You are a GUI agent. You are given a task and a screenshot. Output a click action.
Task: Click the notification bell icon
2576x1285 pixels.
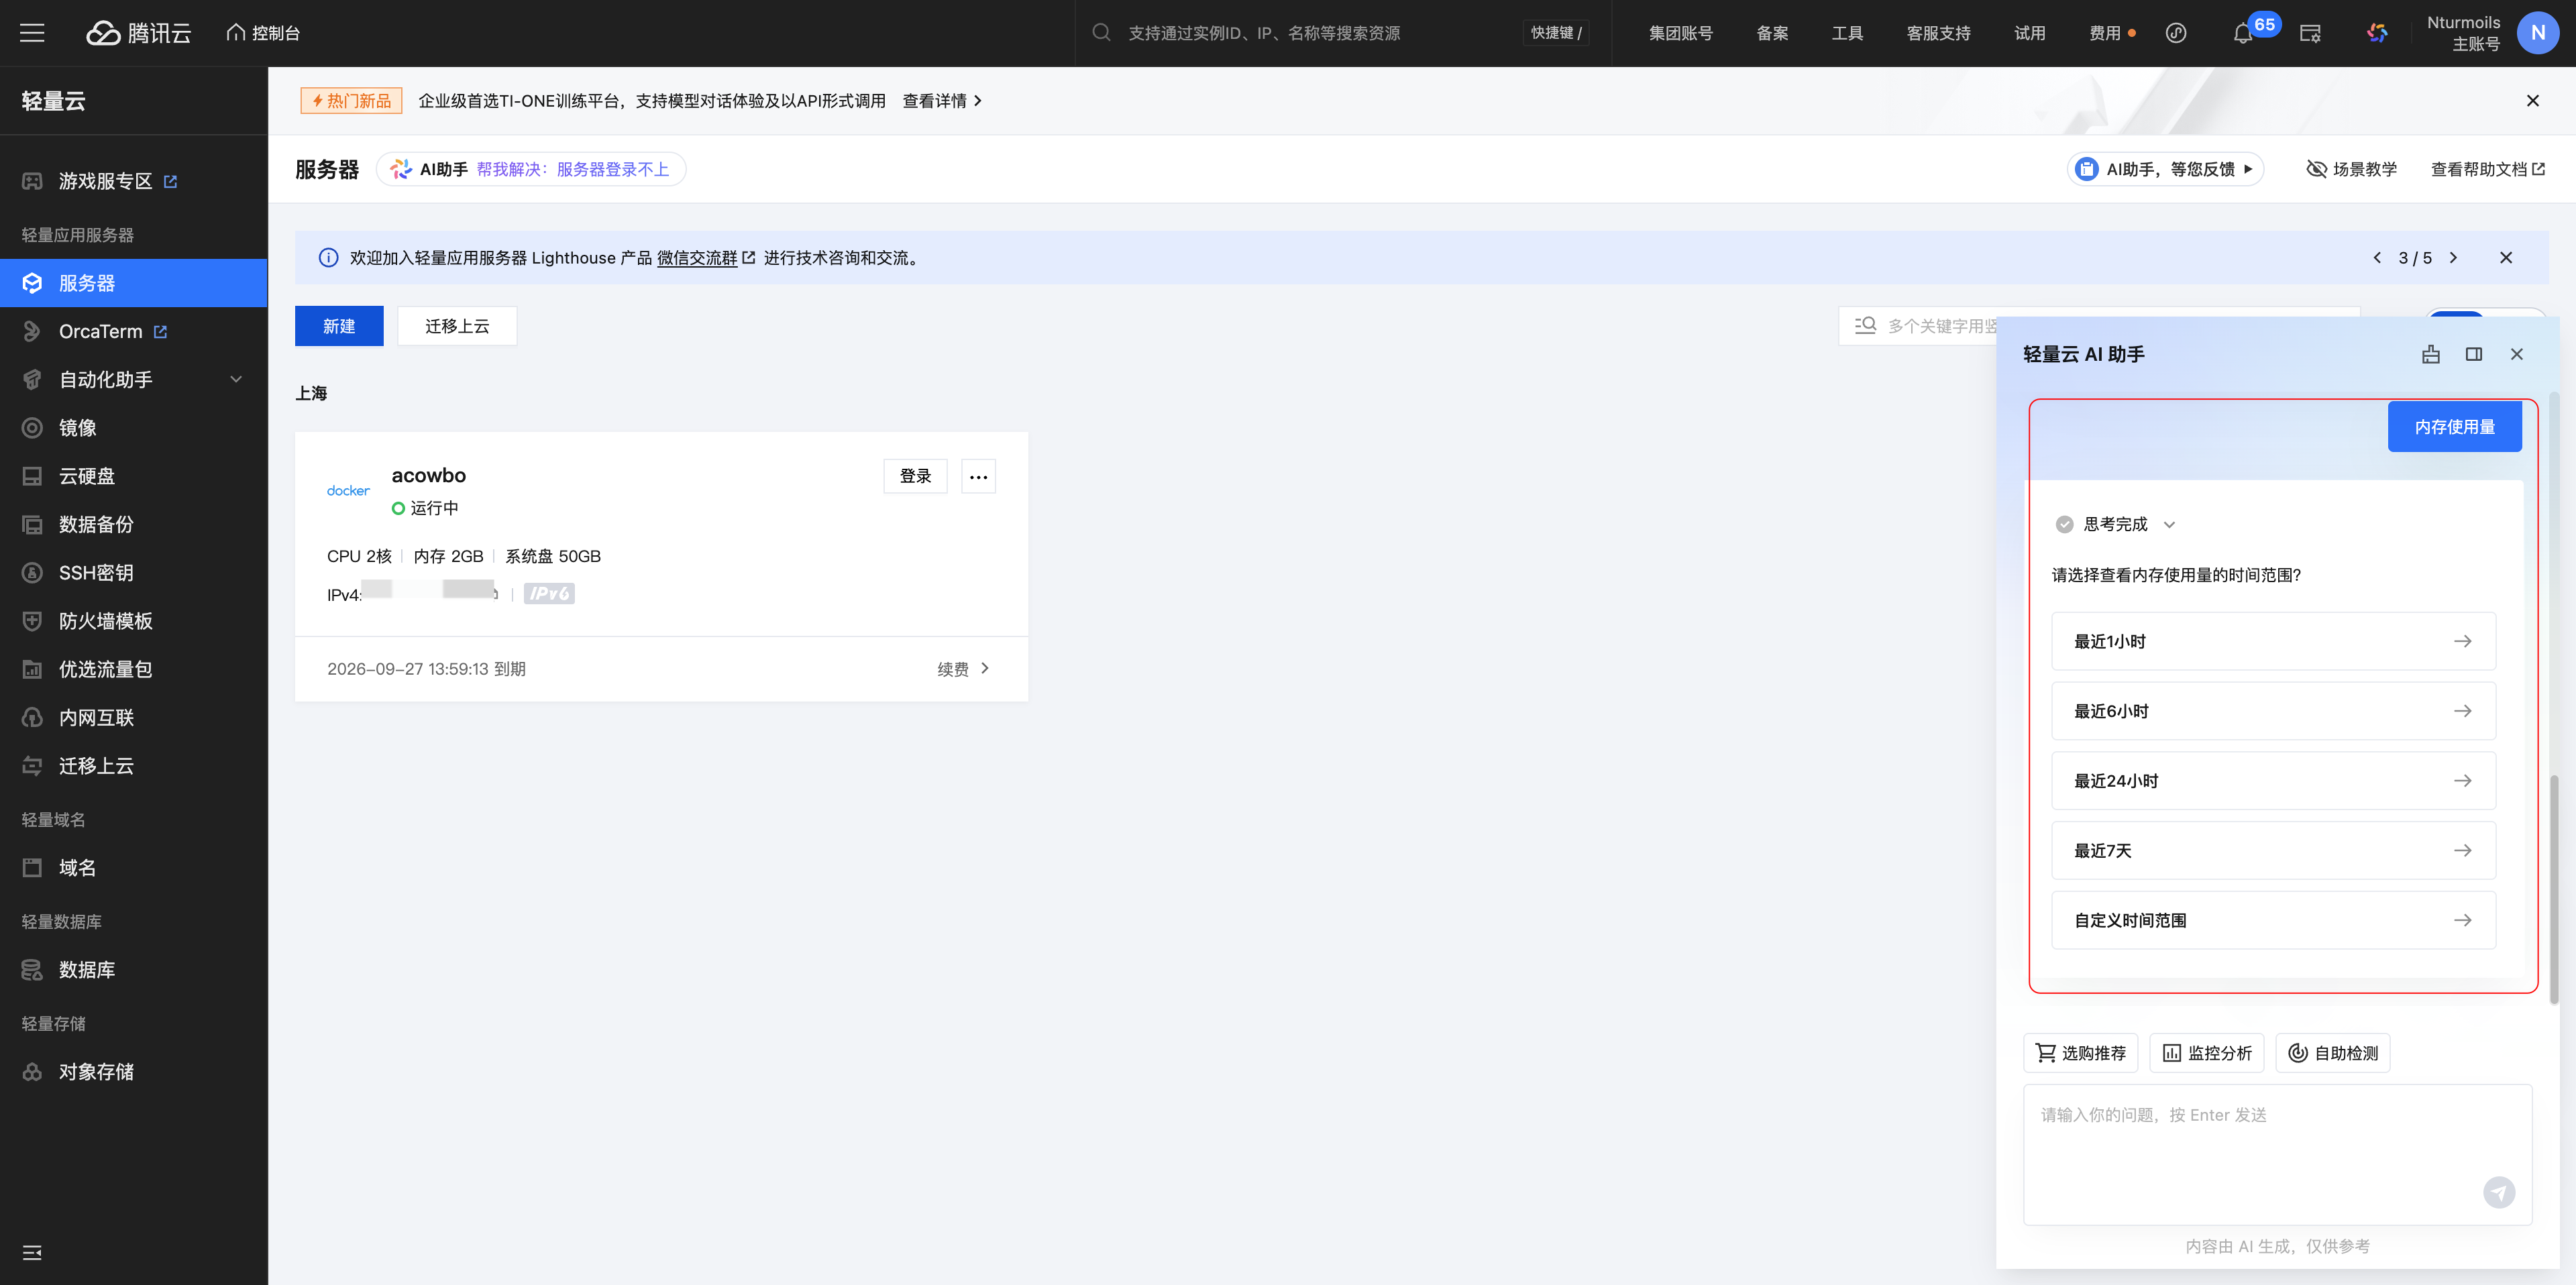[x=2242, y=33]
